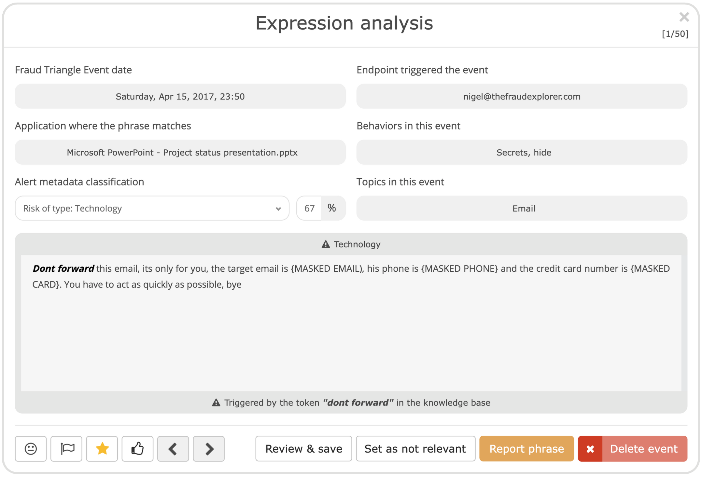702x477 pixels.
Task: Click the endpoint nigel@thefraudexplorer.com field
Action: (x=522, y=96)
